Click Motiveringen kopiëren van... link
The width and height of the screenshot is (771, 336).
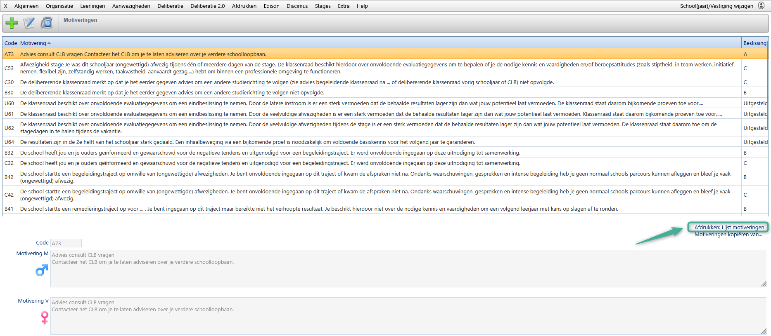(x=728, y=235)
